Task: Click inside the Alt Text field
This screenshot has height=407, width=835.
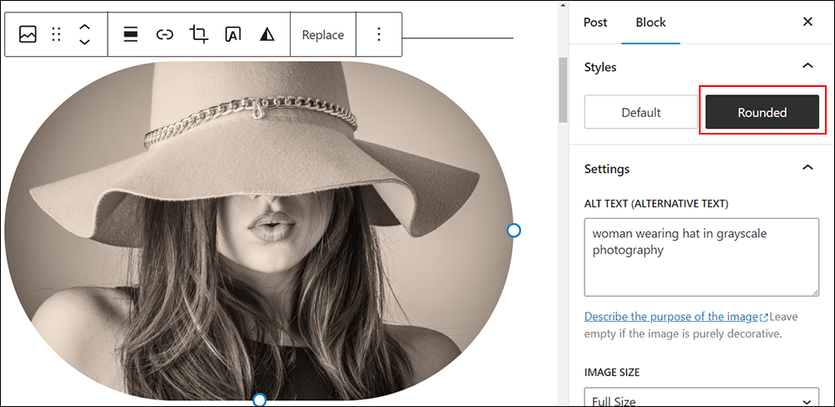Action: pyautogui.click(x=701, y=257)
